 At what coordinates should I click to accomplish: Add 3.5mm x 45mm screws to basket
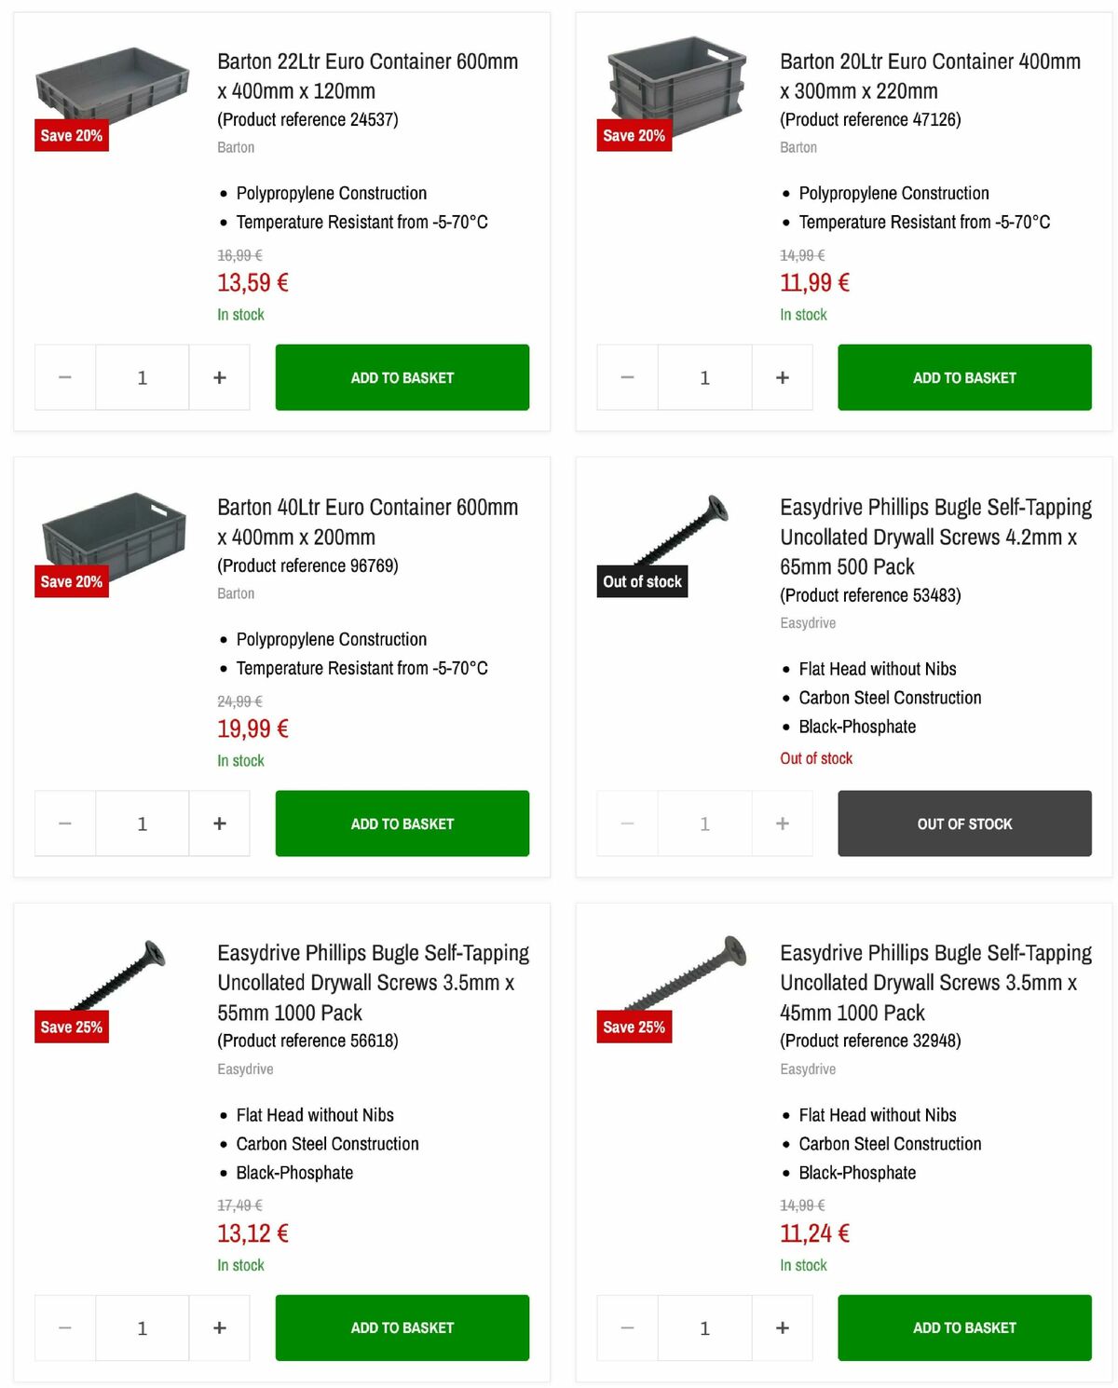964,1327
